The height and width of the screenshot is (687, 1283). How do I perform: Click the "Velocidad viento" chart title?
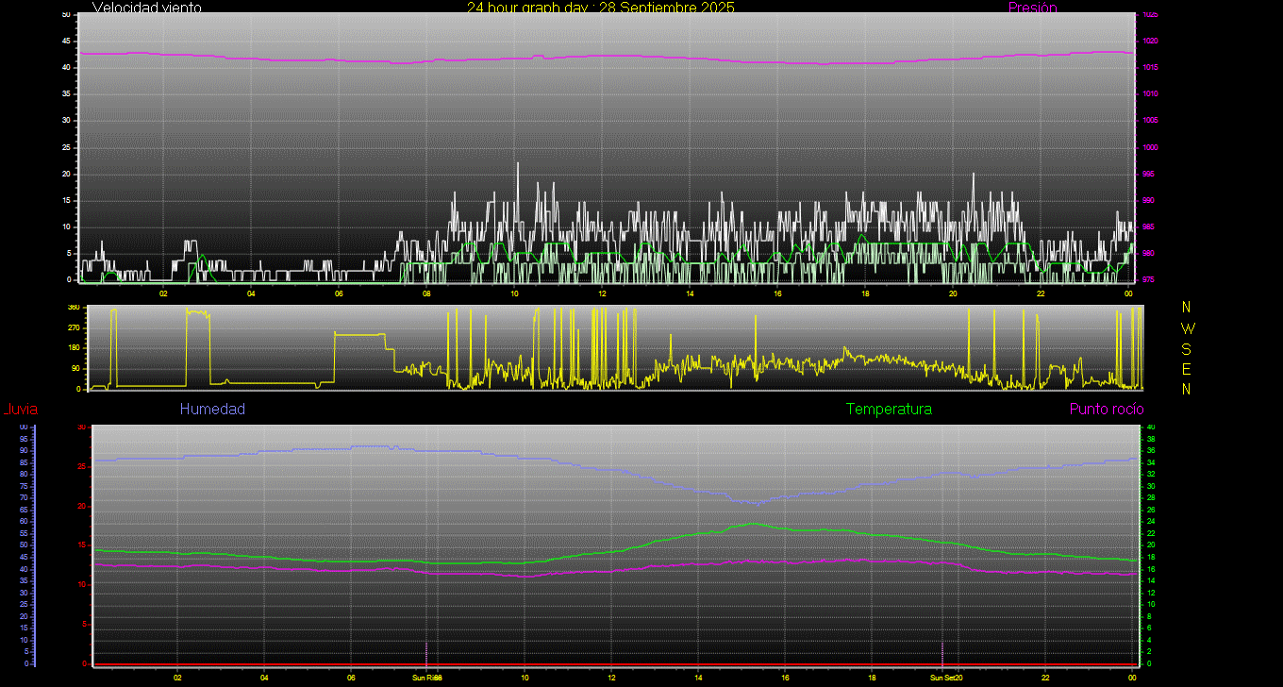coord(146,8)
